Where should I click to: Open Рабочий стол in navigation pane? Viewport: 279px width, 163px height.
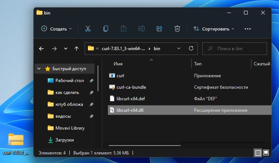(69, 81)
